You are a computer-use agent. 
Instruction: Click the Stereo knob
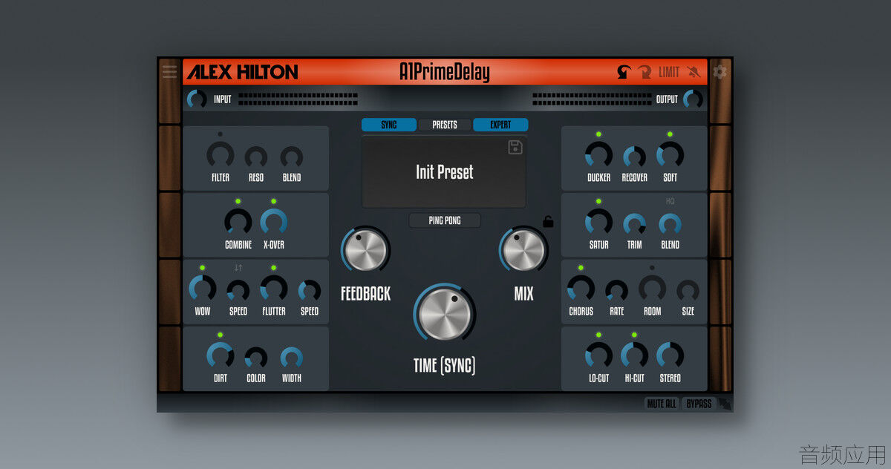670,356
